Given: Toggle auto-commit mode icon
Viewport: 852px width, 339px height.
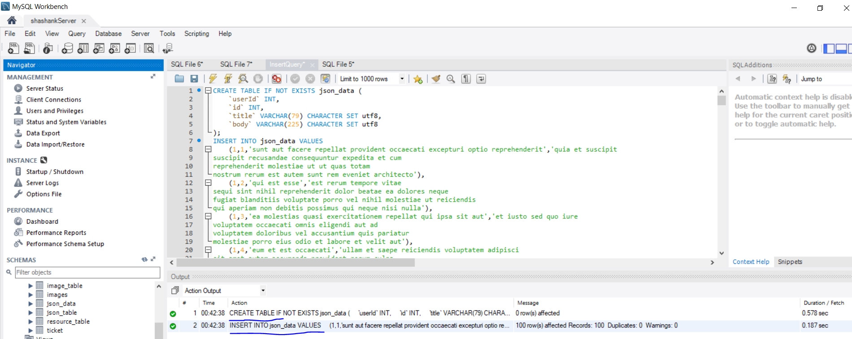Looking at the screenshot, I should tap(326, 79).
